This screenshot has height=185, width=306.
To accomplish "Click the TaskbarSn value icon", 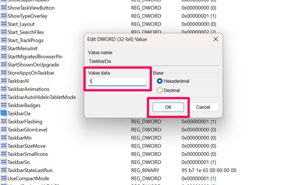I will pos(3,162).
